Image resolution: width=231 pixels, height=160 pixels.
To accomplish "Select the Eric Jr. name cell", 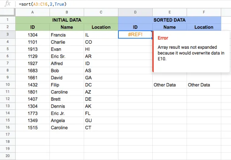I will point(67,113).
